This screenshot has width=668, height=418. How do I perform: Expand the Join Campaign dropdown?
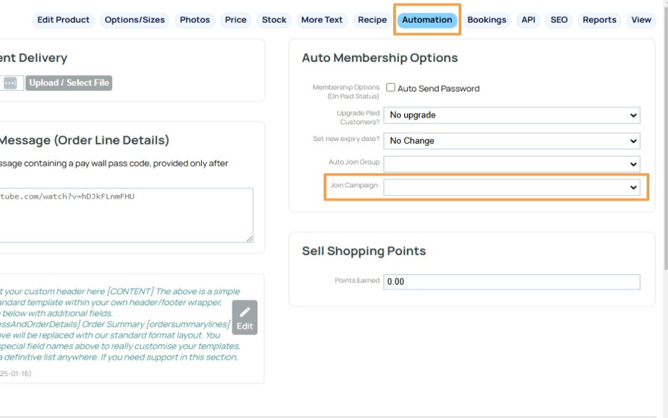(x=511, y=187)
